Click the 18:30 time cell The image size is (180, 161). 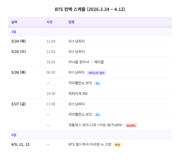pyautogui.click(x=51, y=62)
